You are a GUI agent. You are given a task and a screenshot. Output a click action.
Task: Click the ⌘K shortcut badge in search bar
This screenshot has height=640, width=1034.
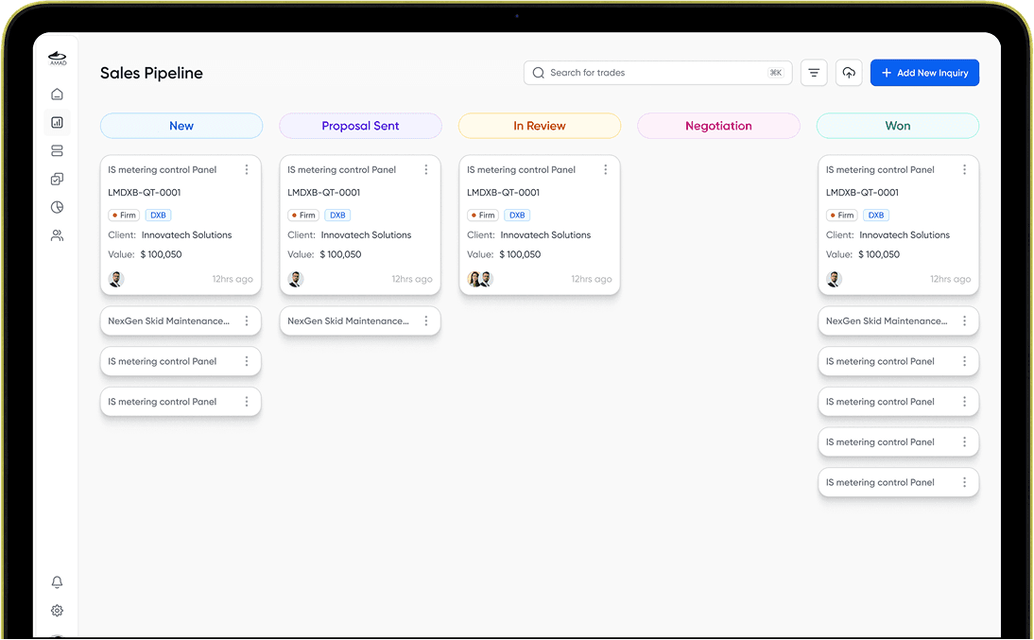coord(775,73)
